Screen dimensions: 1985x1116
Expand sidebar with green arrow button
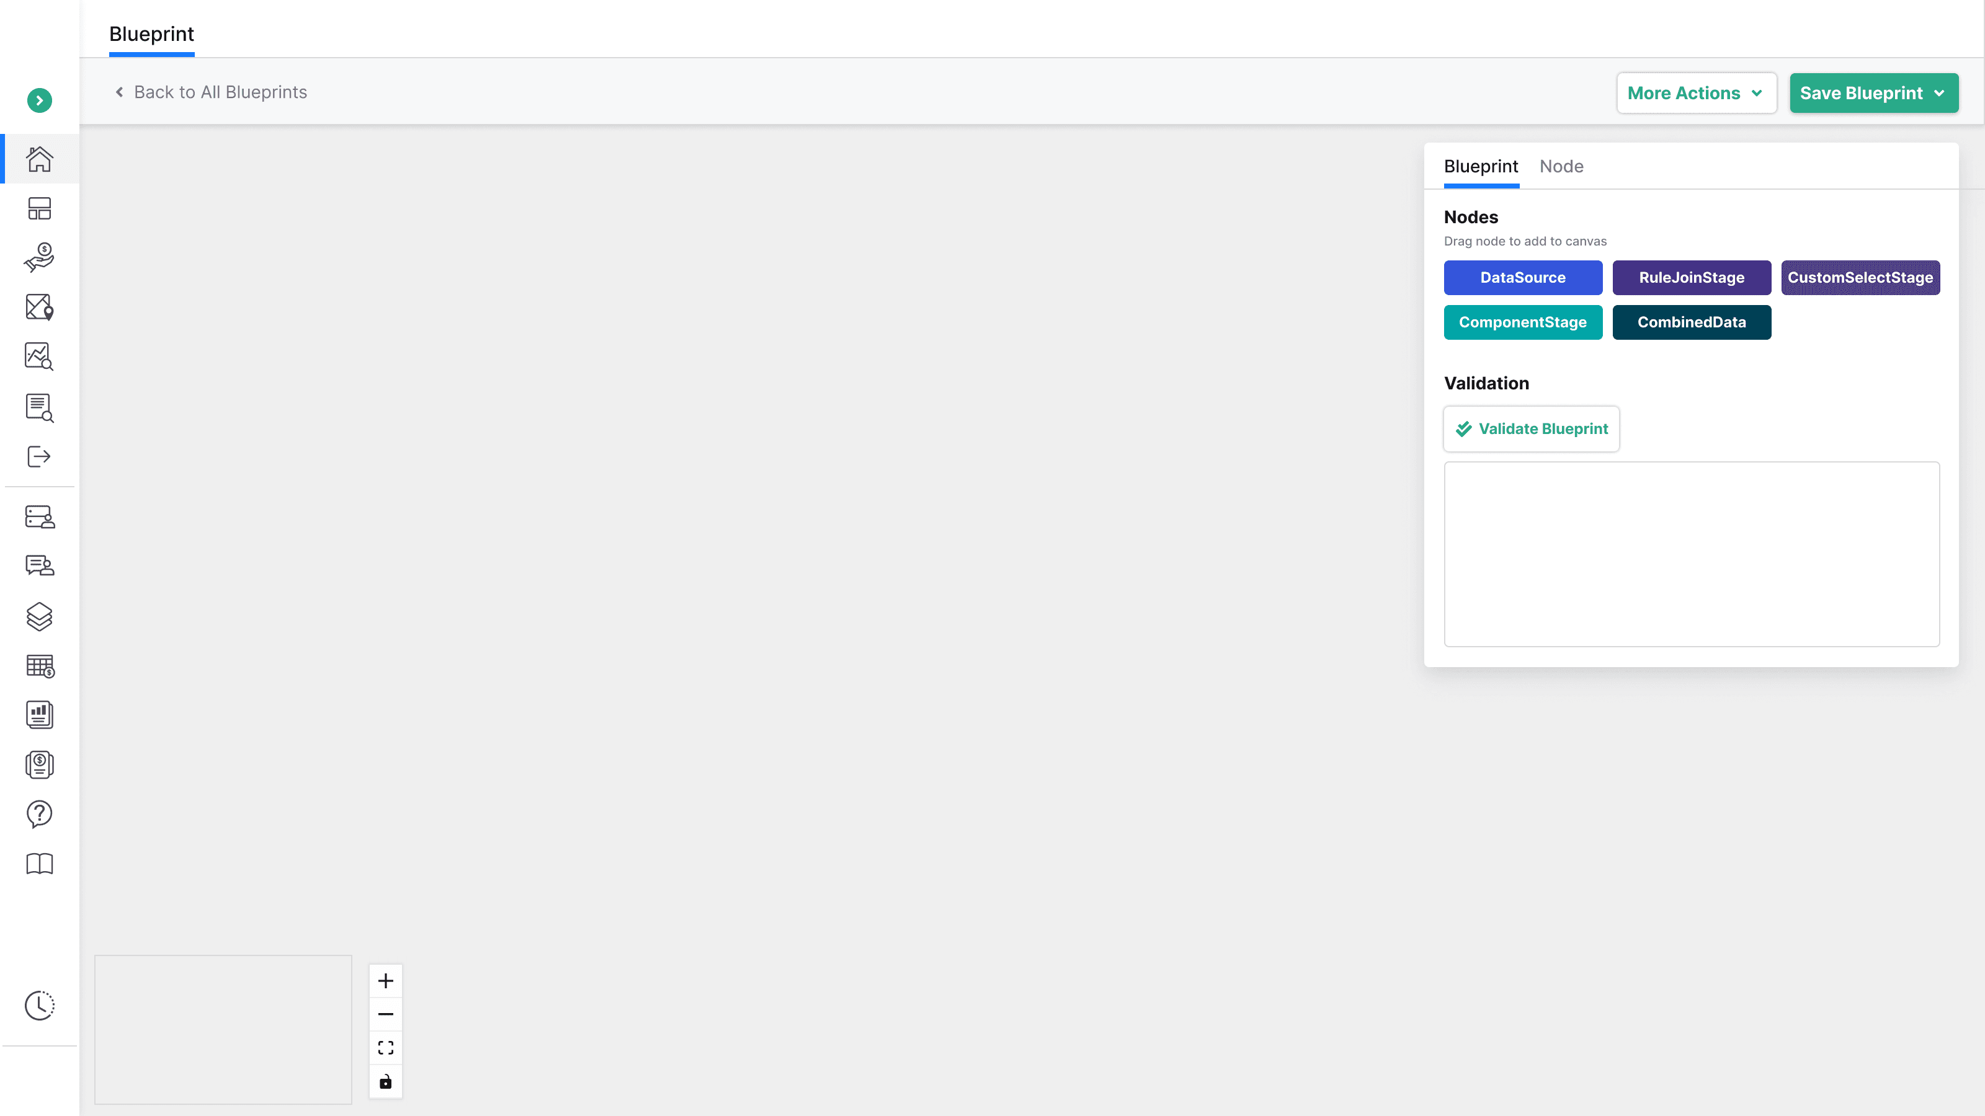[x=39, y=100]
